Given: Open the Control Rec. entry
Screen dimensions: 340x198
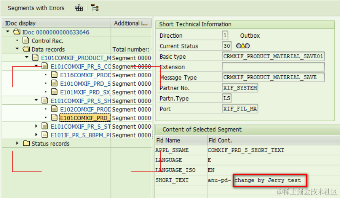Looking at the screenshot, I should 48,41.
